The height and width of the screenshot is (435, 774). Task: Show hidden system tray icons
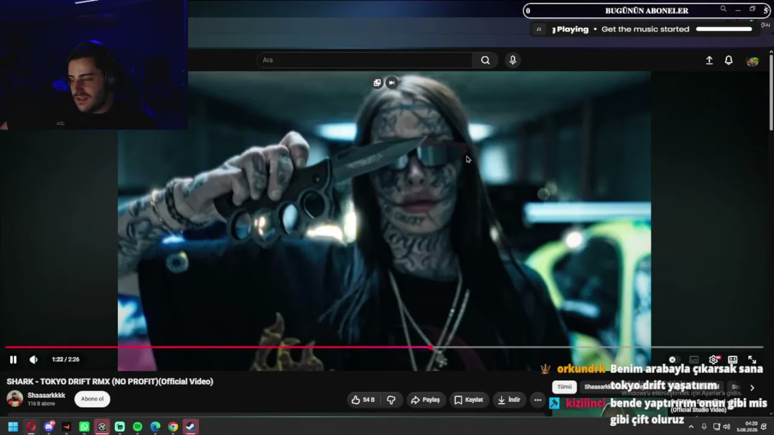point(691,427)
